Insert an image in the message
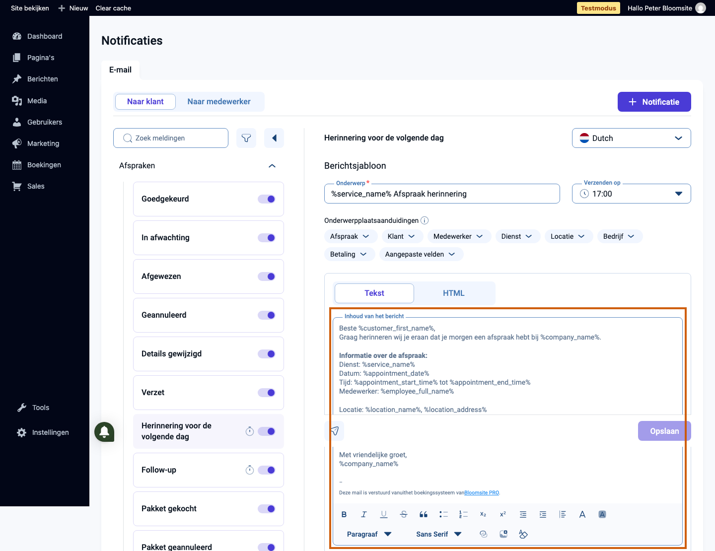Image resolution: width=715 pixels, height=551 pixels. (503, 534)
